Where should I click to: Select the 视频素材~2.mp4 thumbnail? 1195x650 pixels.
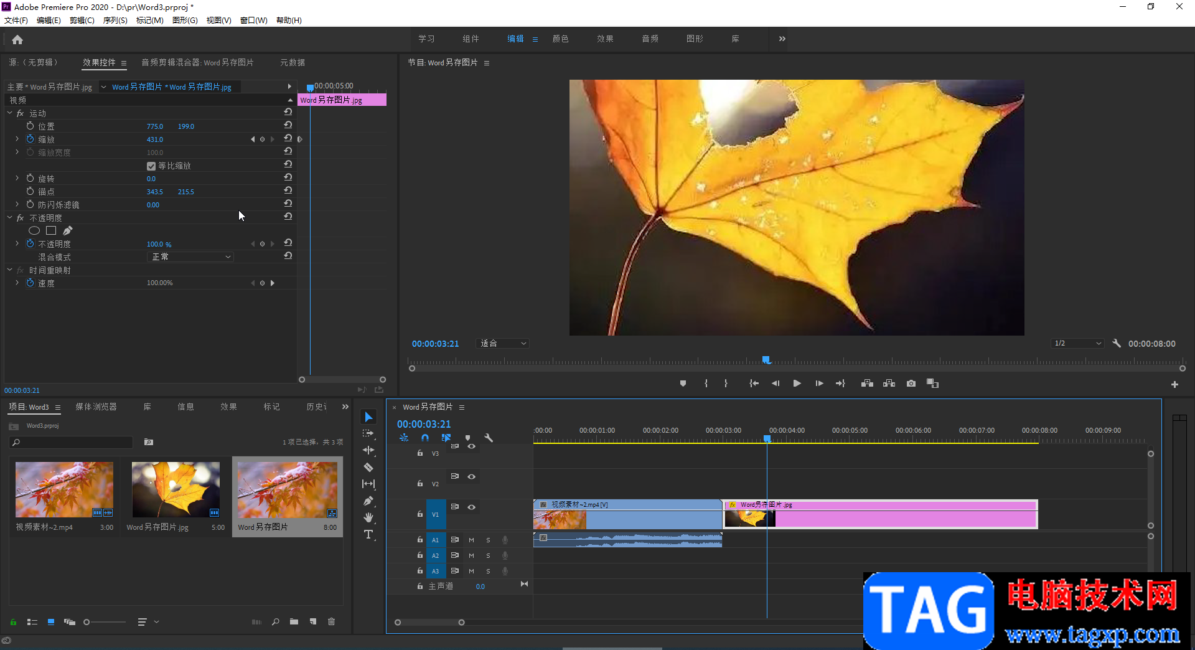point(64,489)
